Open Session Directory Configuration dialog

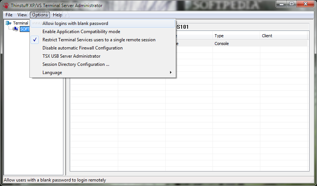point(103,64)
